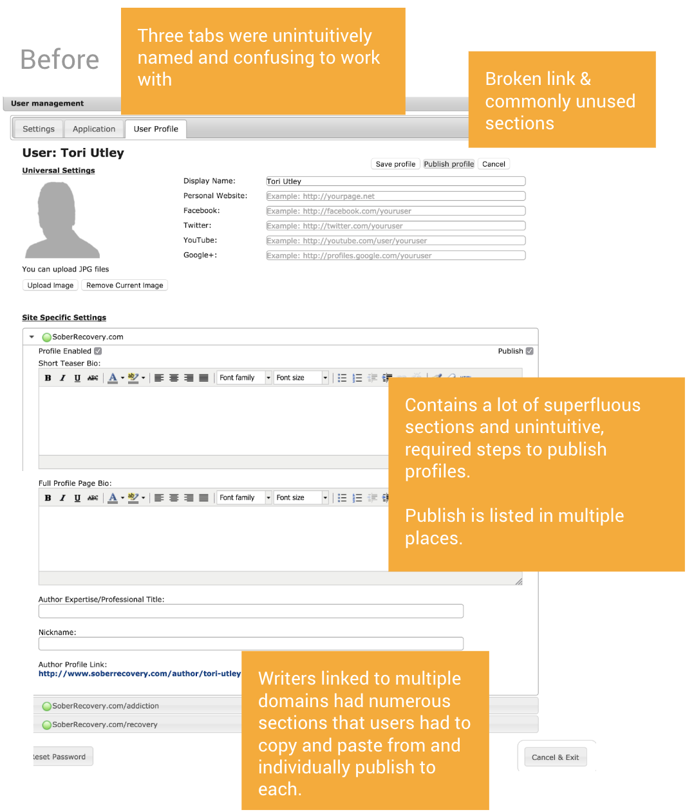Image resolution: width=694 pixels, height=812 pixels.
Task: Click the Save profile button
Action: click(x=395, y=165)
